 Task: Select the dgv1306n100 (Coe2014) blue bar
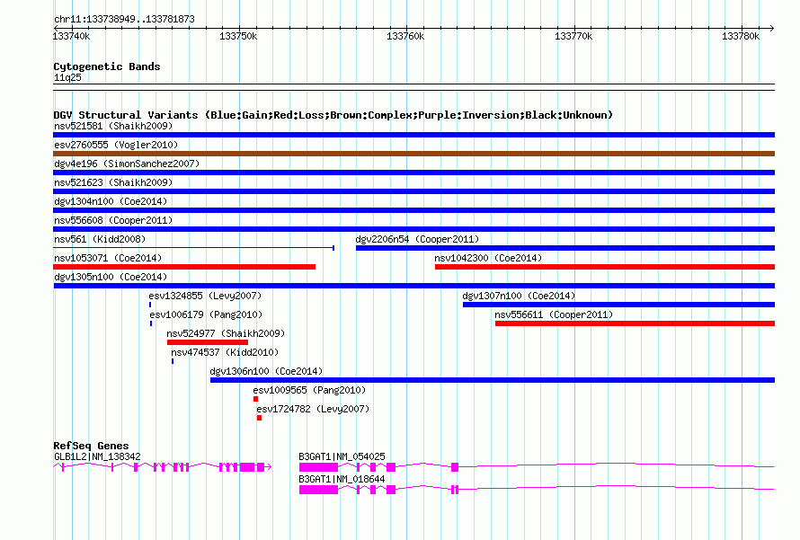493,380
